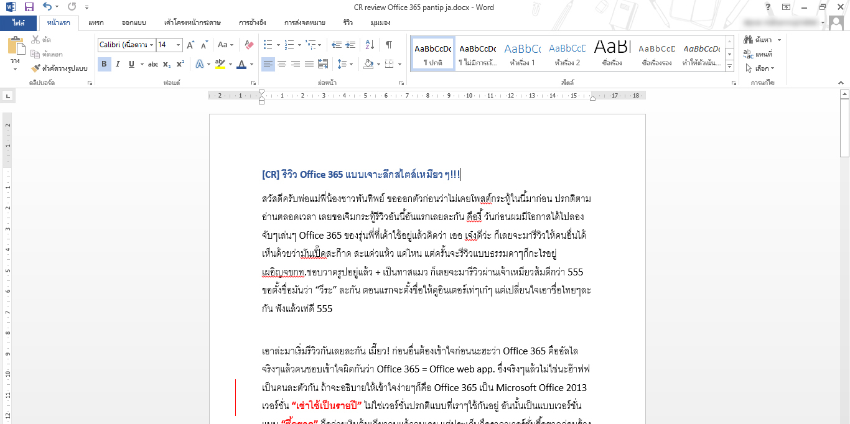Toggle Align Left button

tap(268, 64)
